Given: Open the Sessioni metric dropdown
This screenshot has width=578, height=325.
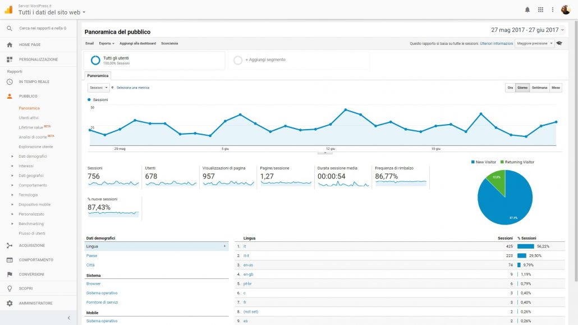Looking at the screenshot, I should tap(98, 88).
